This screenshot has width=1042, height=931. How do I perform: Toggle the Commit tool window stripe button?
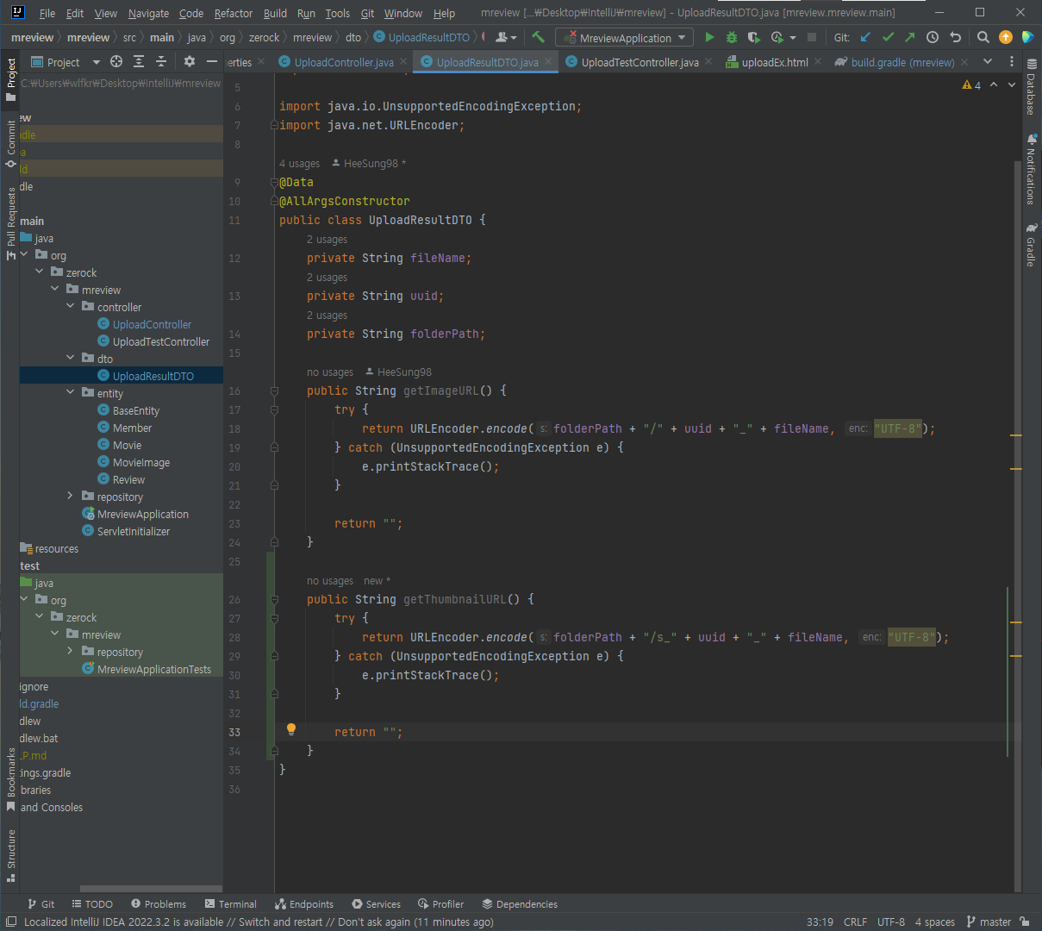coord(10,144)
